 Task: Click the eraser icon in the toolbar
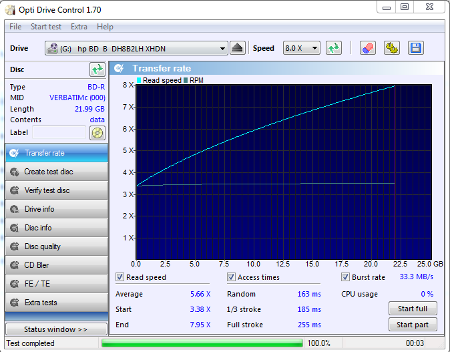[368, 48]
